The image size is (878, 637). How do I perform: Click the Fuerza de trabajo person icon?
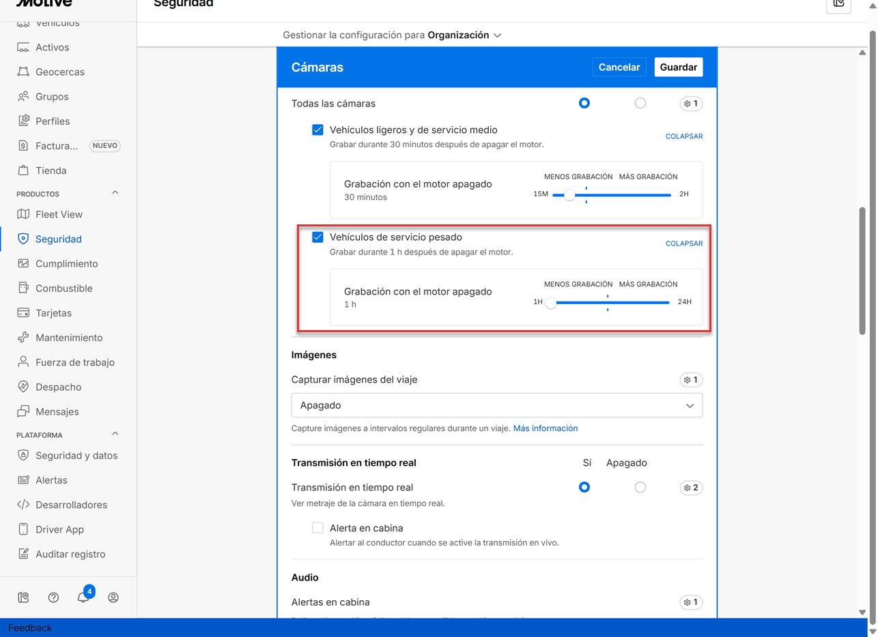coord(23,362)
